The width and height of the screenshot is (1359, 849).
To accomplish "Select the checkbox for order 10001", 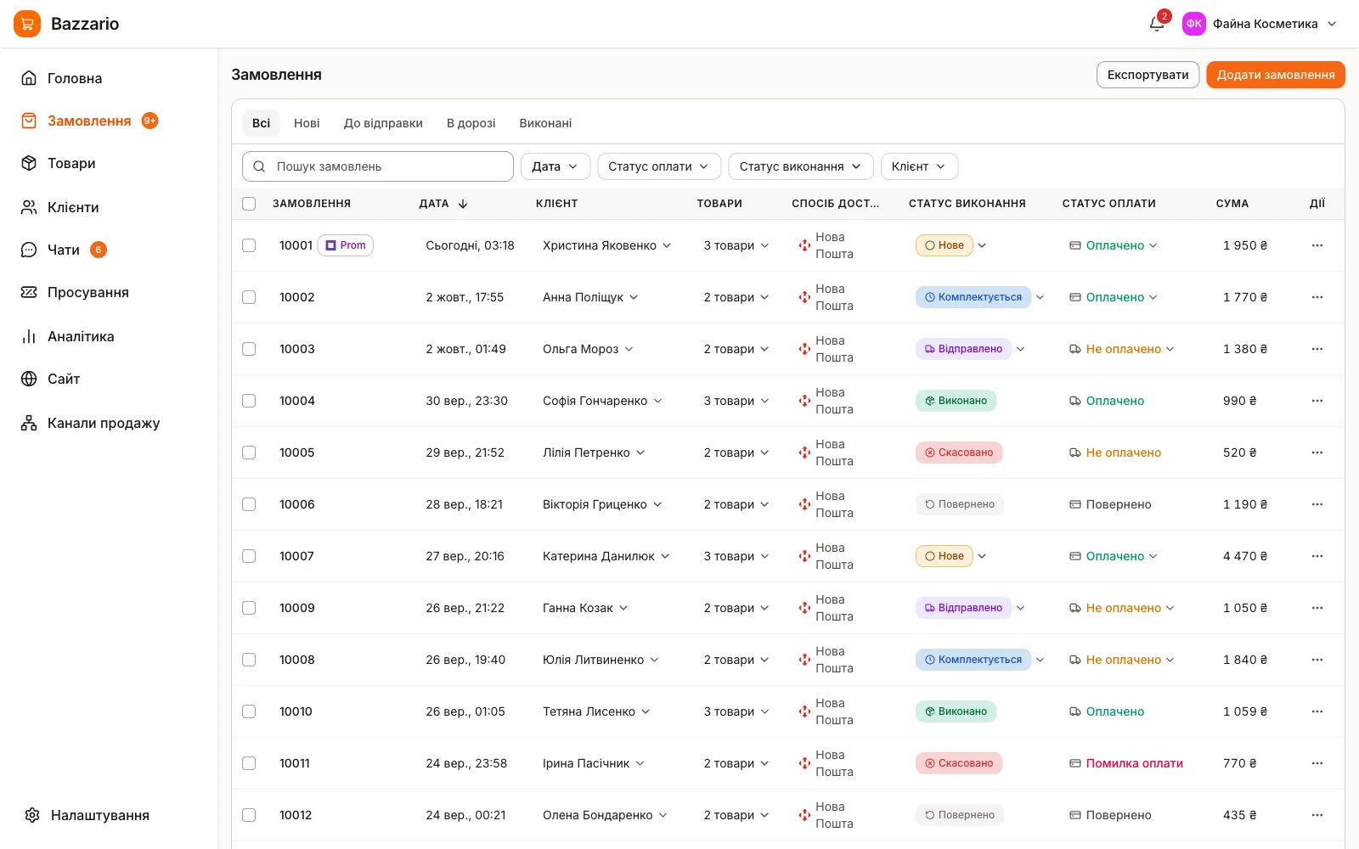I will 249,245.
